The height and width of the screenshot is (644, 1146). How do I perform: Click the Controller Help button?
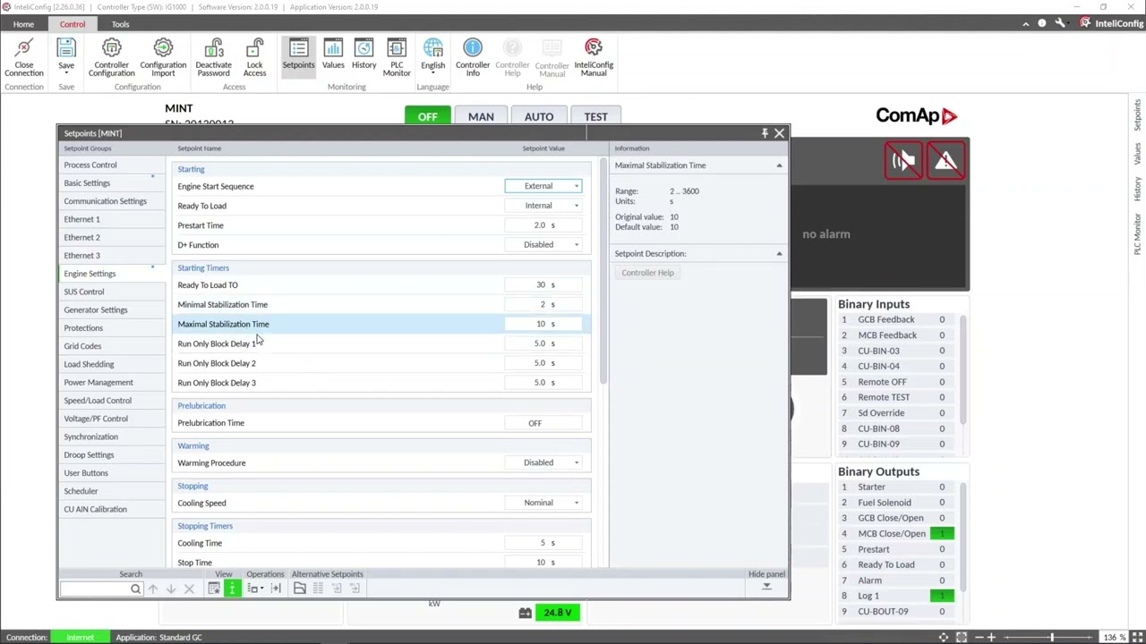point(647,273)
